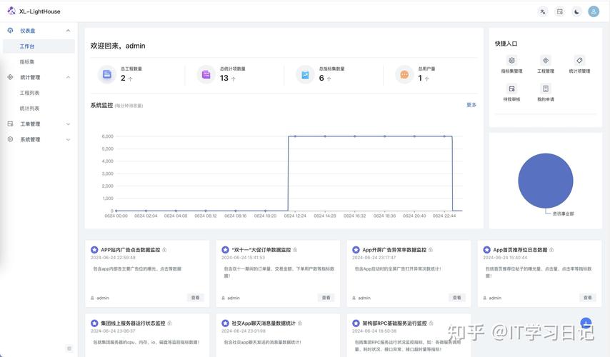Open the 架构部RPC基础服务运行监控 card title
Viewport: 610px width, 357px height.
click(394, 323)
